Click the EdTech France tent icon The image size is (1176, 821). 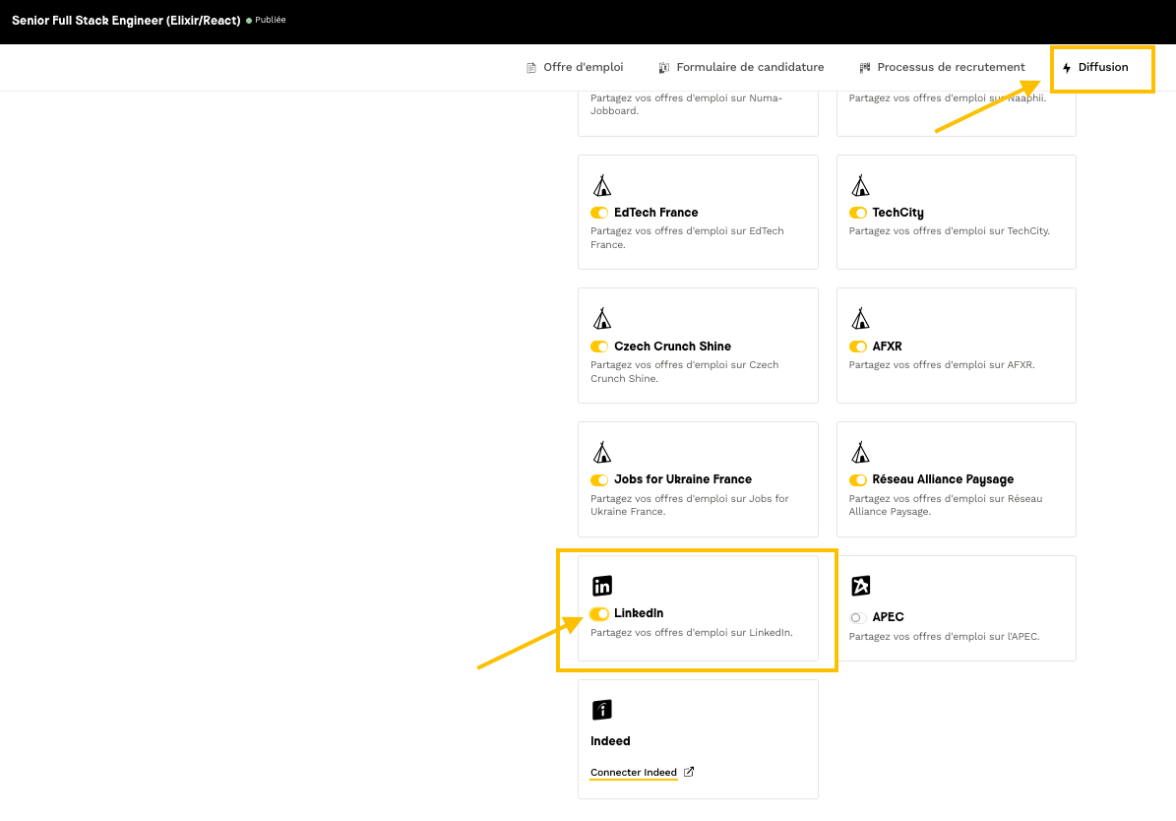tap(602, 185)
